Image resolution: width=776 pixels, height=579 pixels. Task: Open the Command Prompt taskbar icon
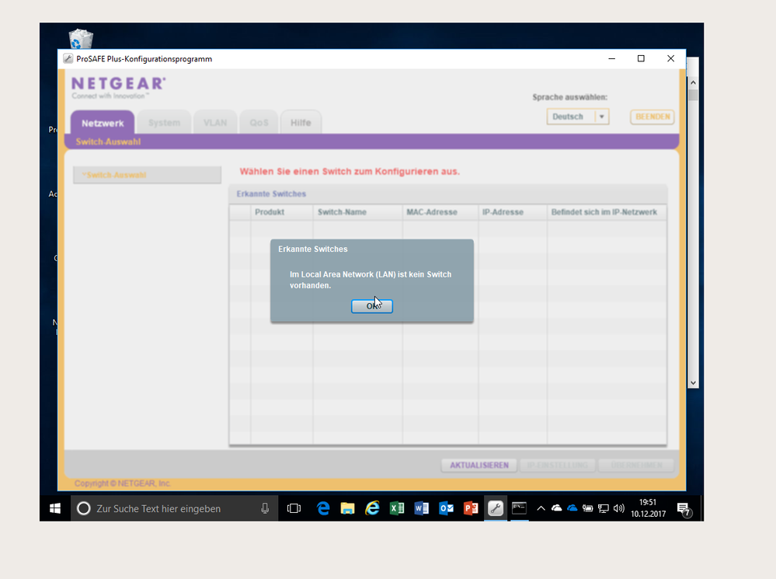tap(519, 508)
